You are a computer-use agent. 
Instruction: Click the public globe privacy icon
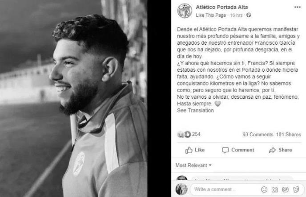[249, 15]
